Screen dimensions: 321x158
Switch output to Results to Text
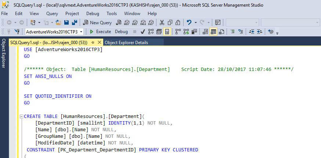click(205, 32)
